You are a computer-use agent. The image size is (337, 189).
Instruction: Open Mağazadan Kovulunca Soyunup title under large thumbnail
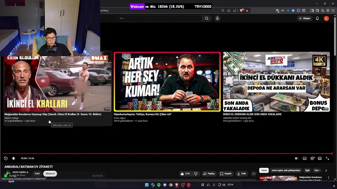coord(53,114)
